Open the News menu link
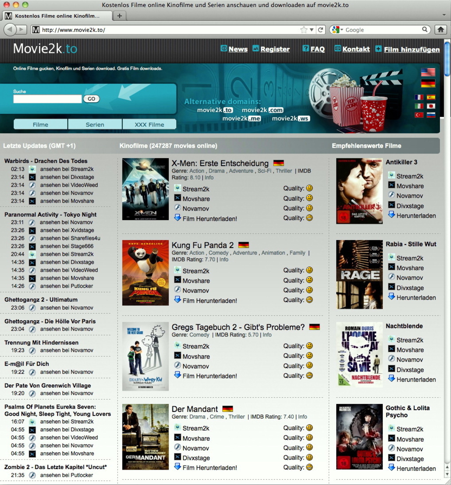 238,49
